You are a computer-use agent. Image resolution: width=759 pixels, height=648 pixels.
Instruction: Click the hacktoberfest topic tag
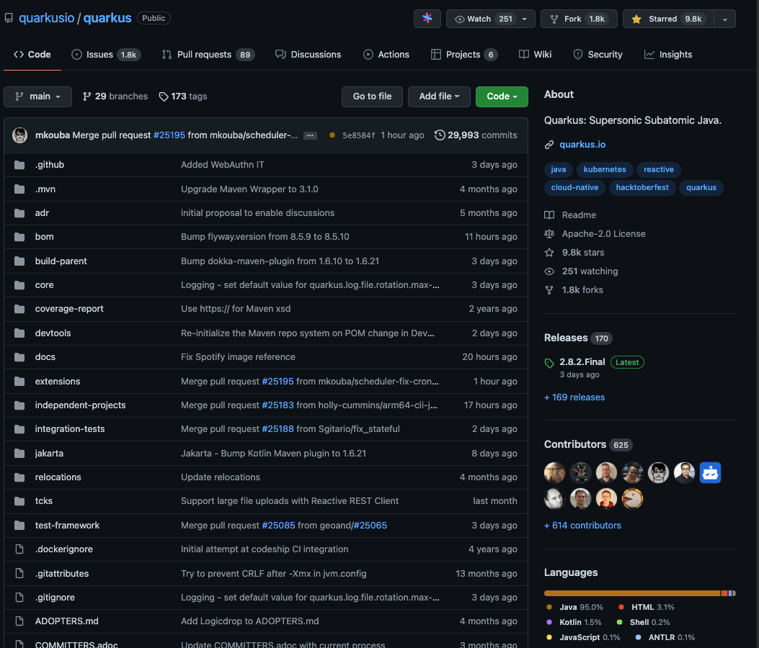coord(642,188)
